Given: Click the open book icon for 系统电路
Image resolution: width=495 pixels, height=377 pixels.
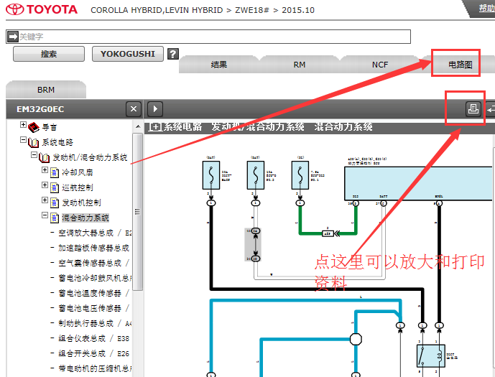Looking at the screenshot, I should point(34,143).
